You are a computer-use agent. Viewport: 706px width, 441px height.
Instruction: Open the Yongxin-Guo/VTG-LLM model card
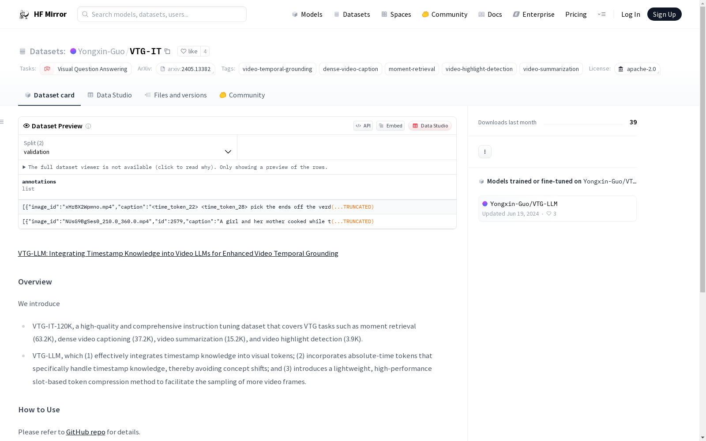[557, 208]
